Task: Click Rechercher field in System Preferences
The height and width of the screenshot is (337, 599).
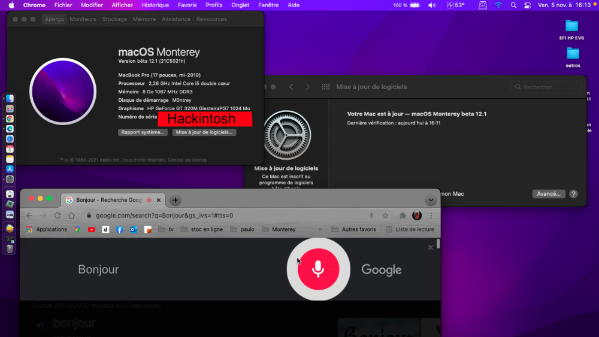Action: point(546,87)
